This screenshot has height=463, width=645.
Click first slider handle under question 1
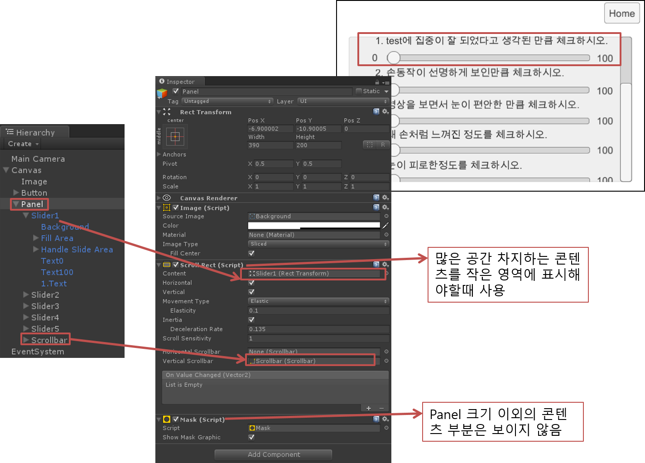tap(394, 58)
